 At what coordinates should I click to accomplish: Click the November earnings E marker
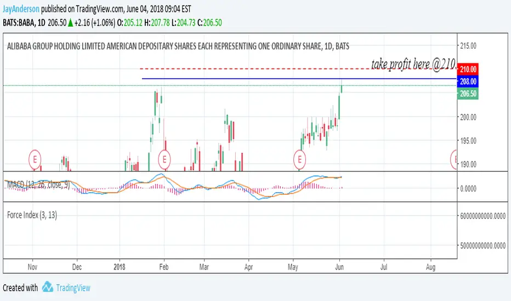[x=35, y=160]
